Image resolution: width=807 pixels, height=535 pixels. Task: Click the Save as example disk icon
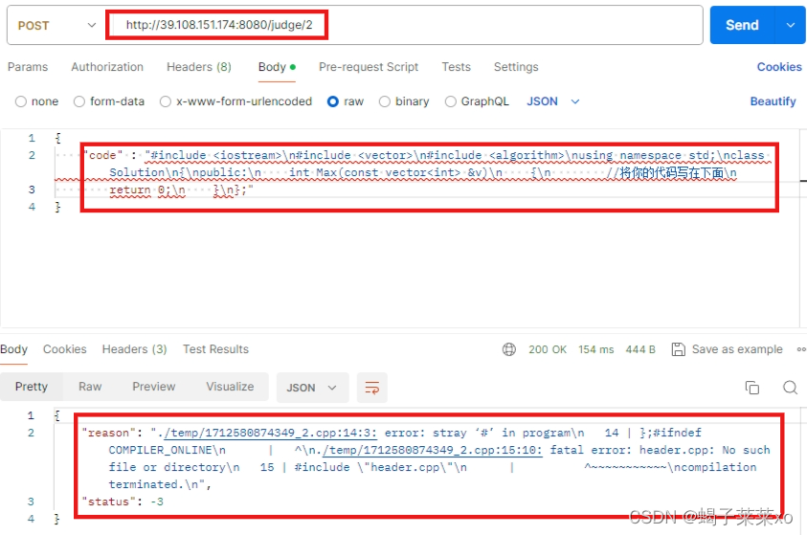679,350
